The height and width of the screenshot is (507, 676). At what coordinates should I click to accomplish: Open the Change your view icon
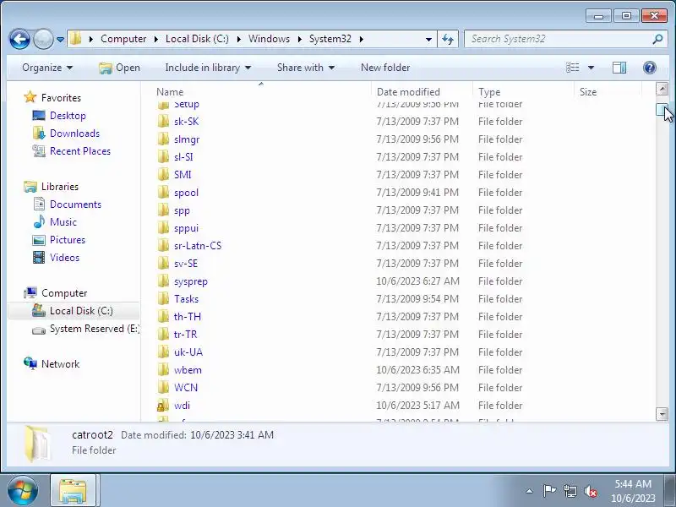pyautogui.click(x=573, y=68)
